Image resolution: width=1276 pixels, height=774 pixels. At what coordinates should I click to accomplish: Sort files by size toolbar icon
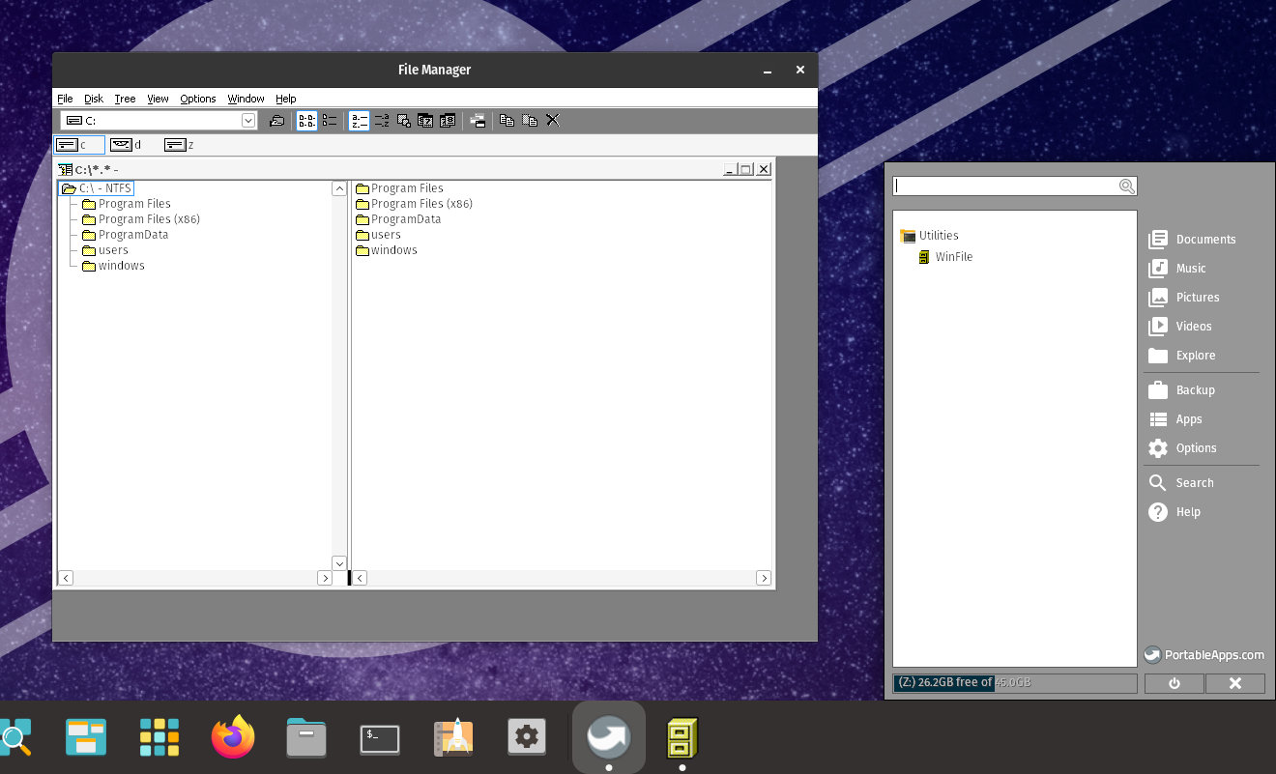pos(404,121)
